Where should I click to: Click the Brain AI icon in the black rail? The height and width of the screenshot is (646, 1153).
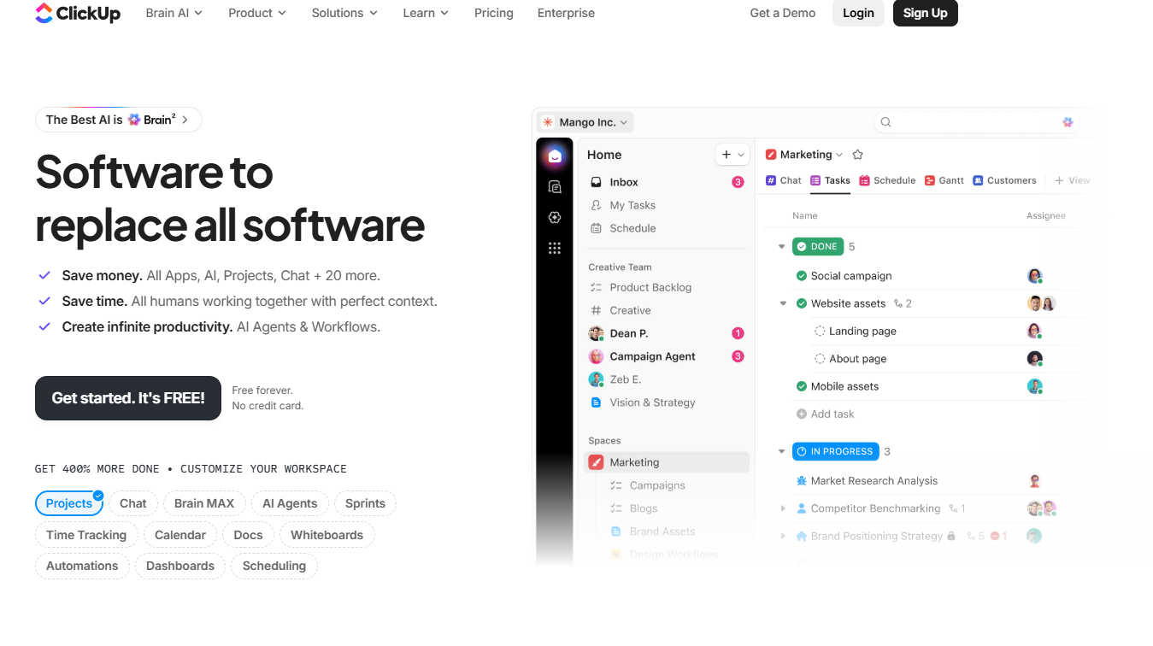coord(555,217)
